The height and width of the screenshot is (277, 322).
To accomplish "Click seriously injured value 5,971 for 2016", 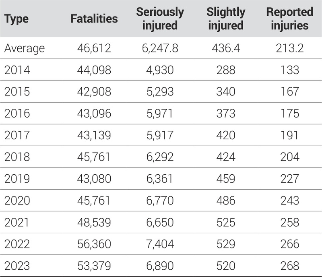I will pyautogui.click(x=159, y=114).
